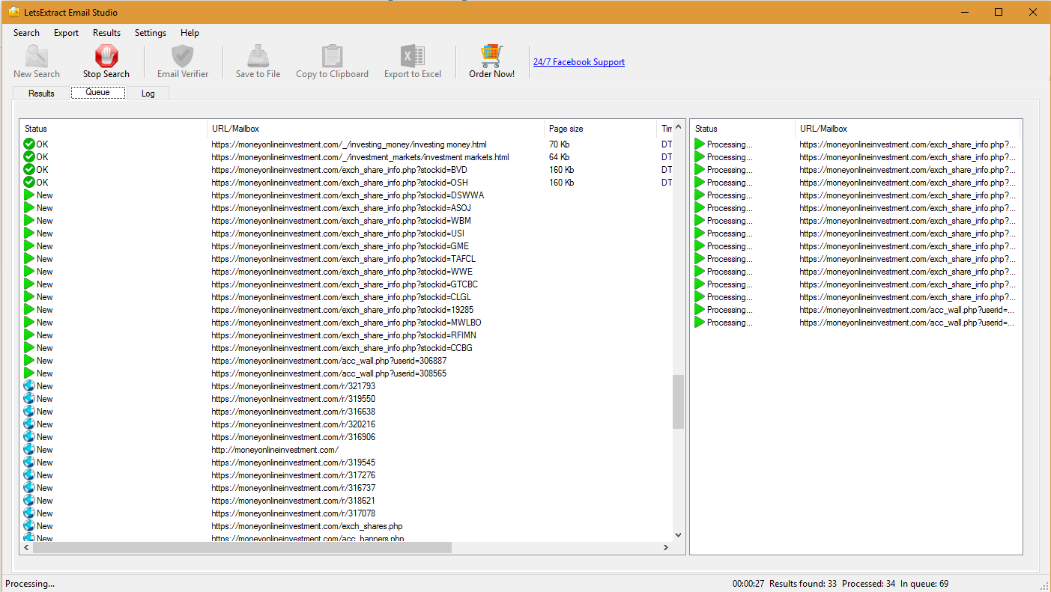Click the green OK checkmark on stockid=BVD row

point(29,170)
